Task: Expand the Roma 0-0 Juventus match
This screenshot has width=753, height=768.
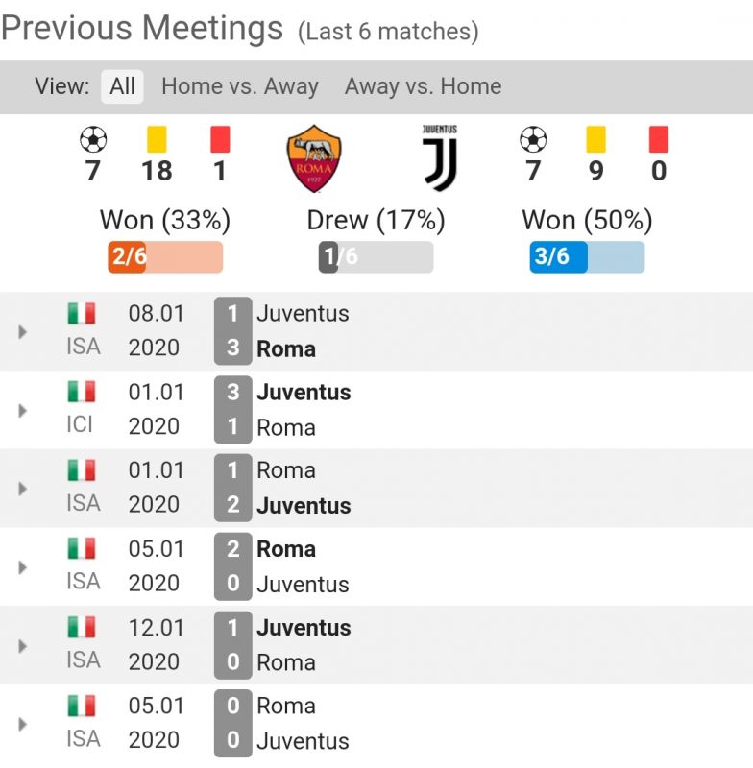Action: (x=23, y=724)
